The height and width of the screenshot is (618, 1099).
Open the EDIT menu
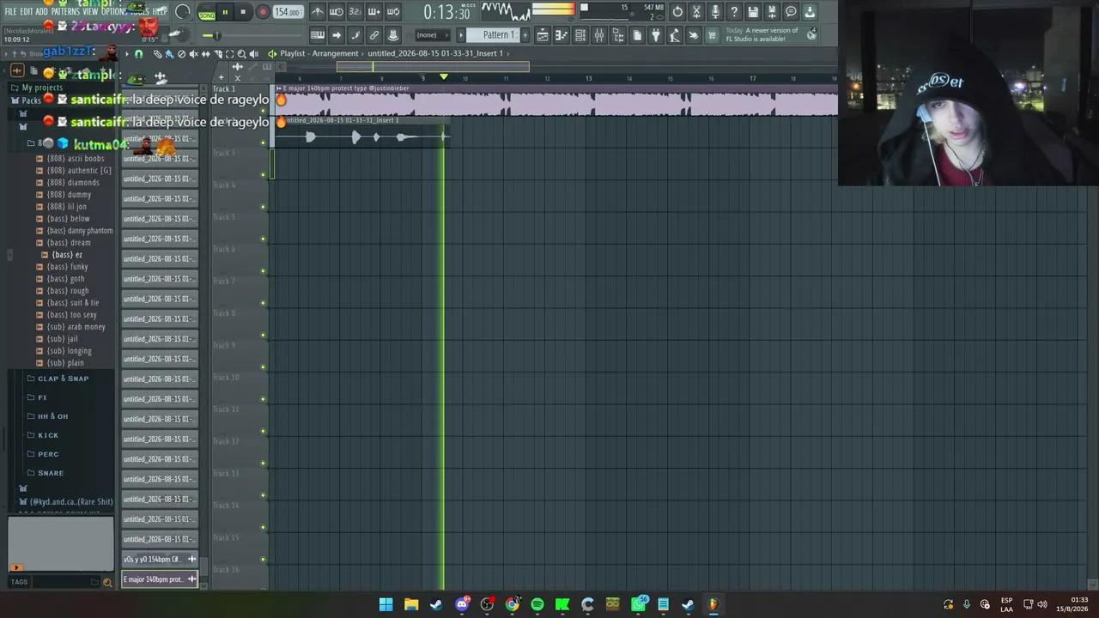[27, 11]
